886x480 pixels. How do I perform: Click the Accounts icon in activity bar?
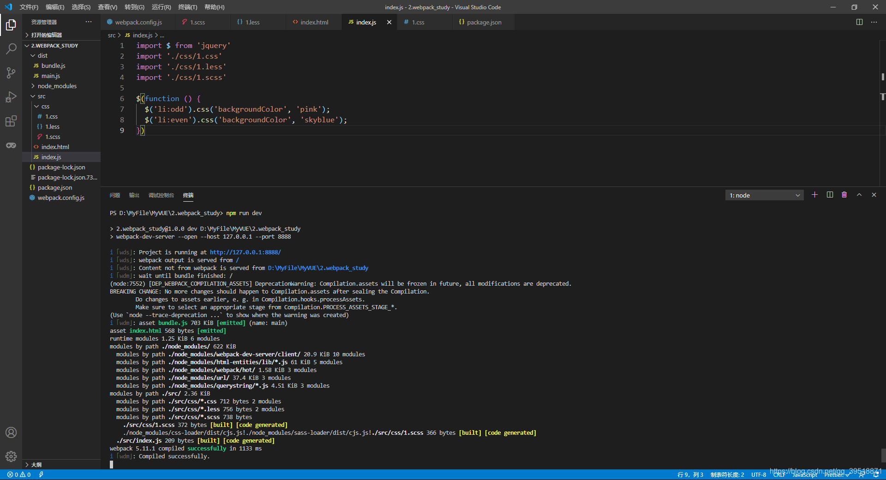11,432
